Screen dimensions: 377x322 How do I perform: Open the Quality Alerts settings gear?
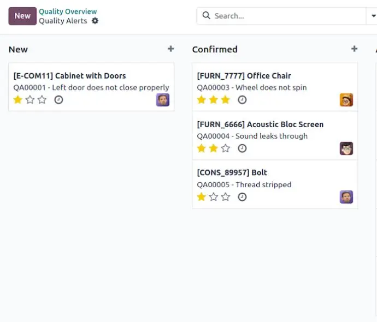point(95,21)
